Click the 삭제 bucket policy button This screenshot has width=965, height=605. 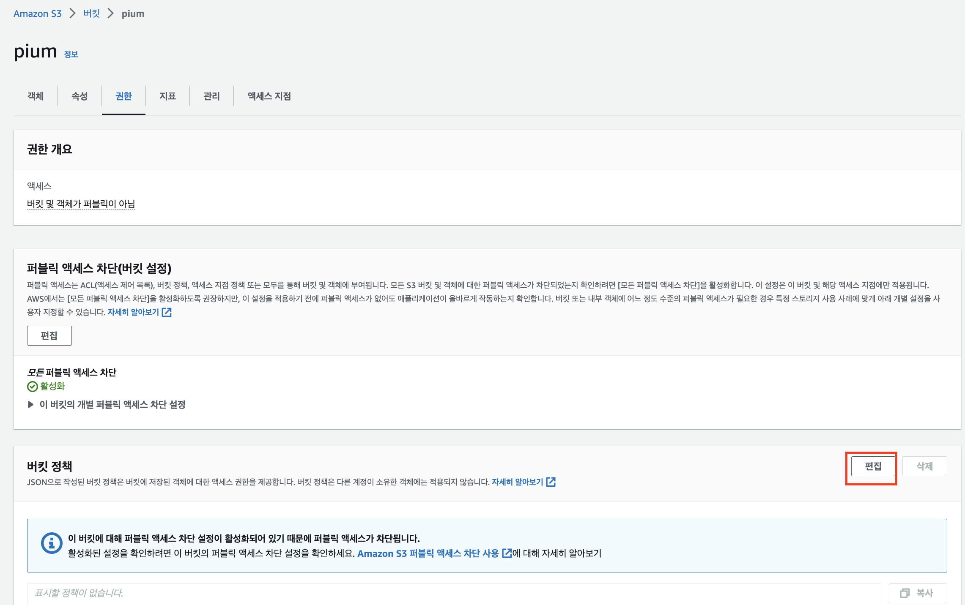coord(924,466)
